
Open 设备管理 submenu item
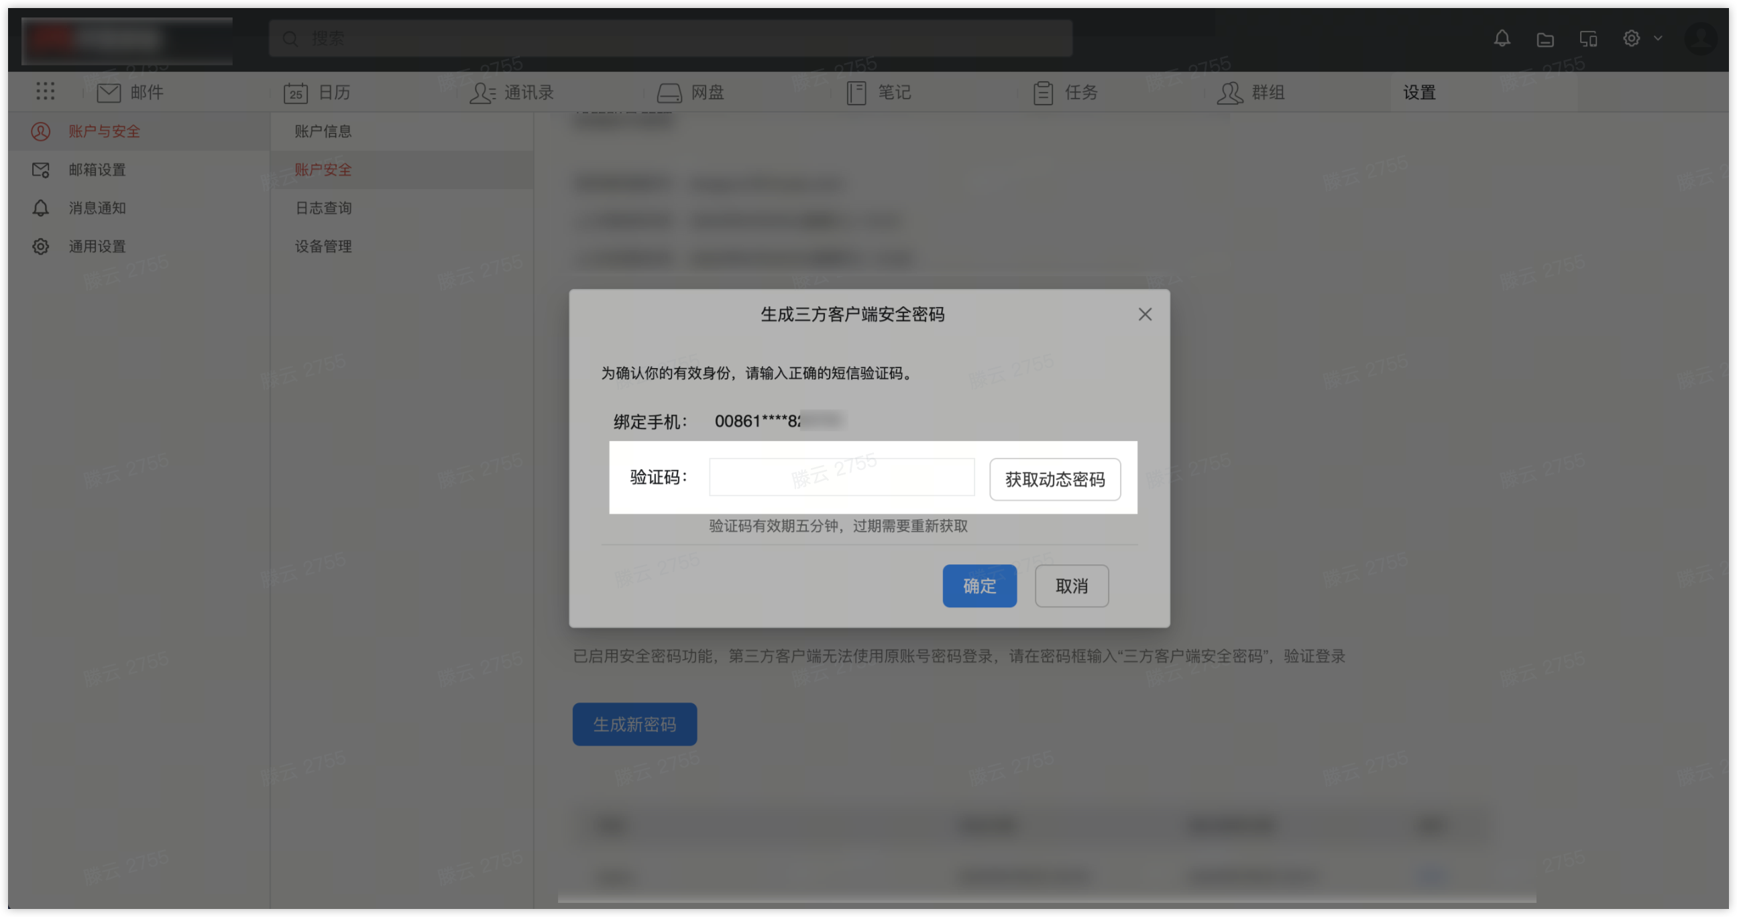(402, 247)
